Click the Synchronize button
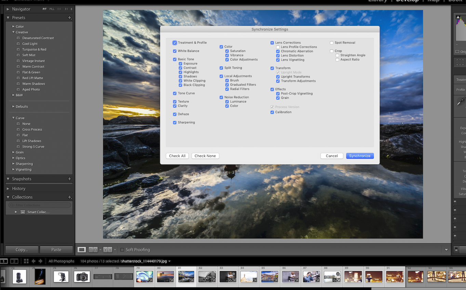Image resolution: width=466 pixels, height=290 pixels. (x=360, y=156)
